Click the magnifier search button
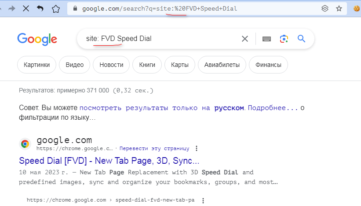361x206 pixels. pyautogui.click(x=301, y=39)
